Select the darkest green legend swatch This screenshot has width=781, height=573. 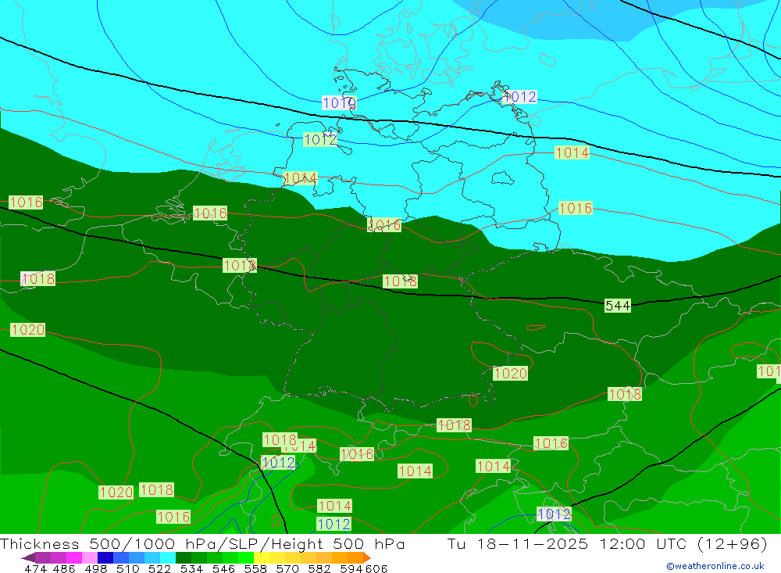184,557
